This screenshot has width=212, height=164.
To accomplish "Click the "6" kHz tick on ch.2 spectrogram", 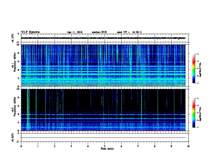I will (18, 106).
